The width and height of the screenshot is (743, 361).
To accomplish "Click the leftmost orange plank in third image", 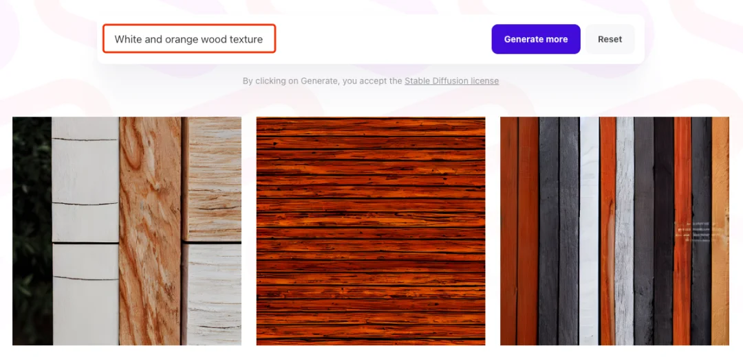I will (x=509, y=231).
